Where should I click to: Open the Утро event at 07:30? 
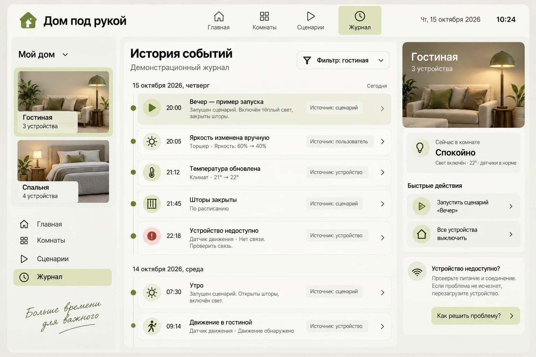click(x=264, y=293)
